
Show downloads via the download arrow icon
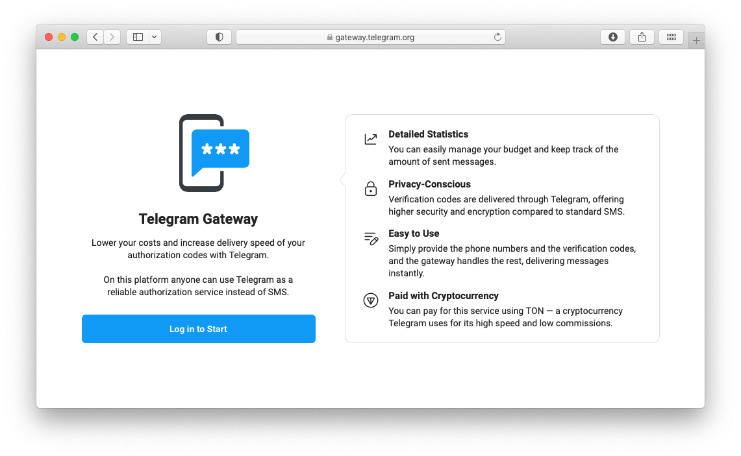[x=613, y=37]
